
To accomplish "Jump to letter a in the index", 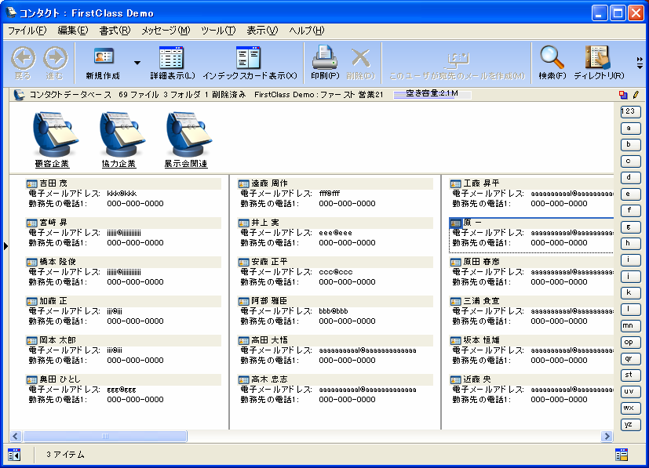I will (x=630, y=128).
